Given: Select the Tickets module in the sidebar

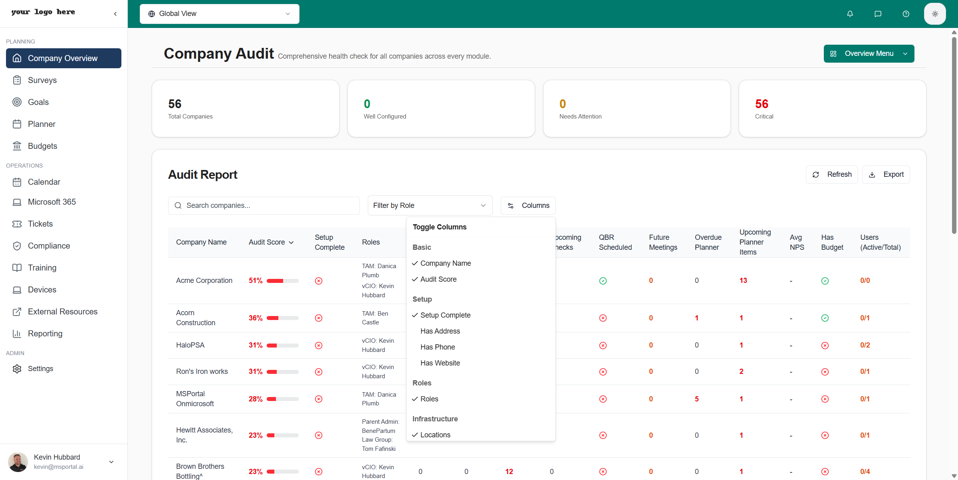Looking at the screenshot, I should tap(40, 223).
